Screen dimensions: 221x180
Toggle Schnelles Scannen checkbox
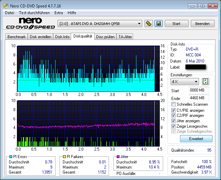173,104
